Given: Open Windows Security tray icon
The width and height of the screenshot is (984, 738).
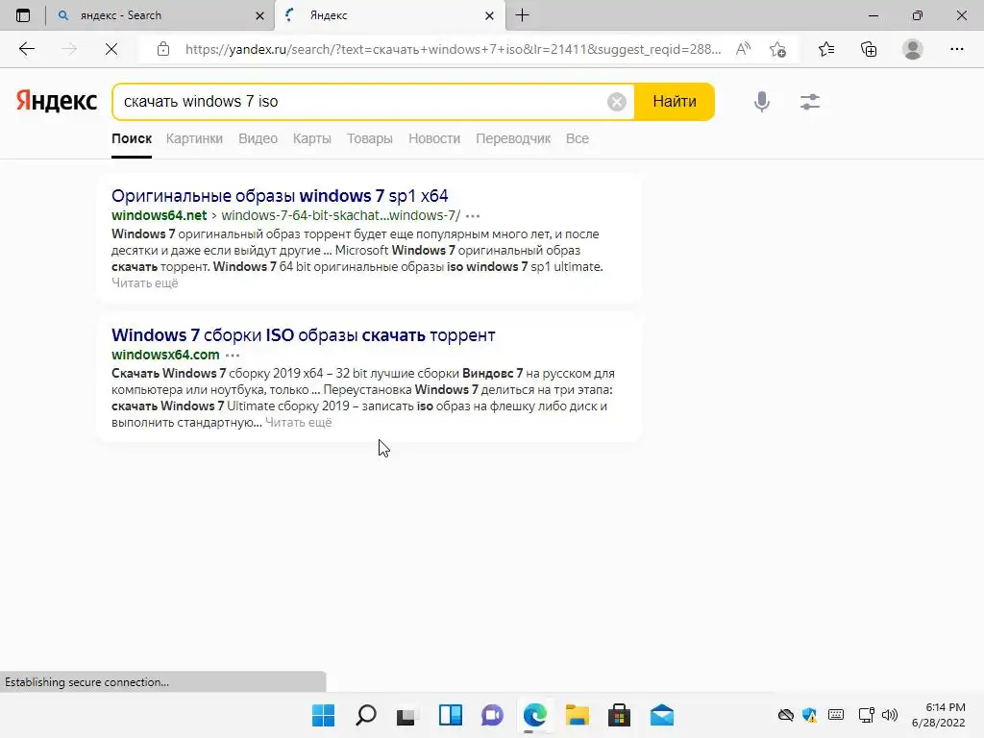Looking at the screenshot, I should 810,715.
